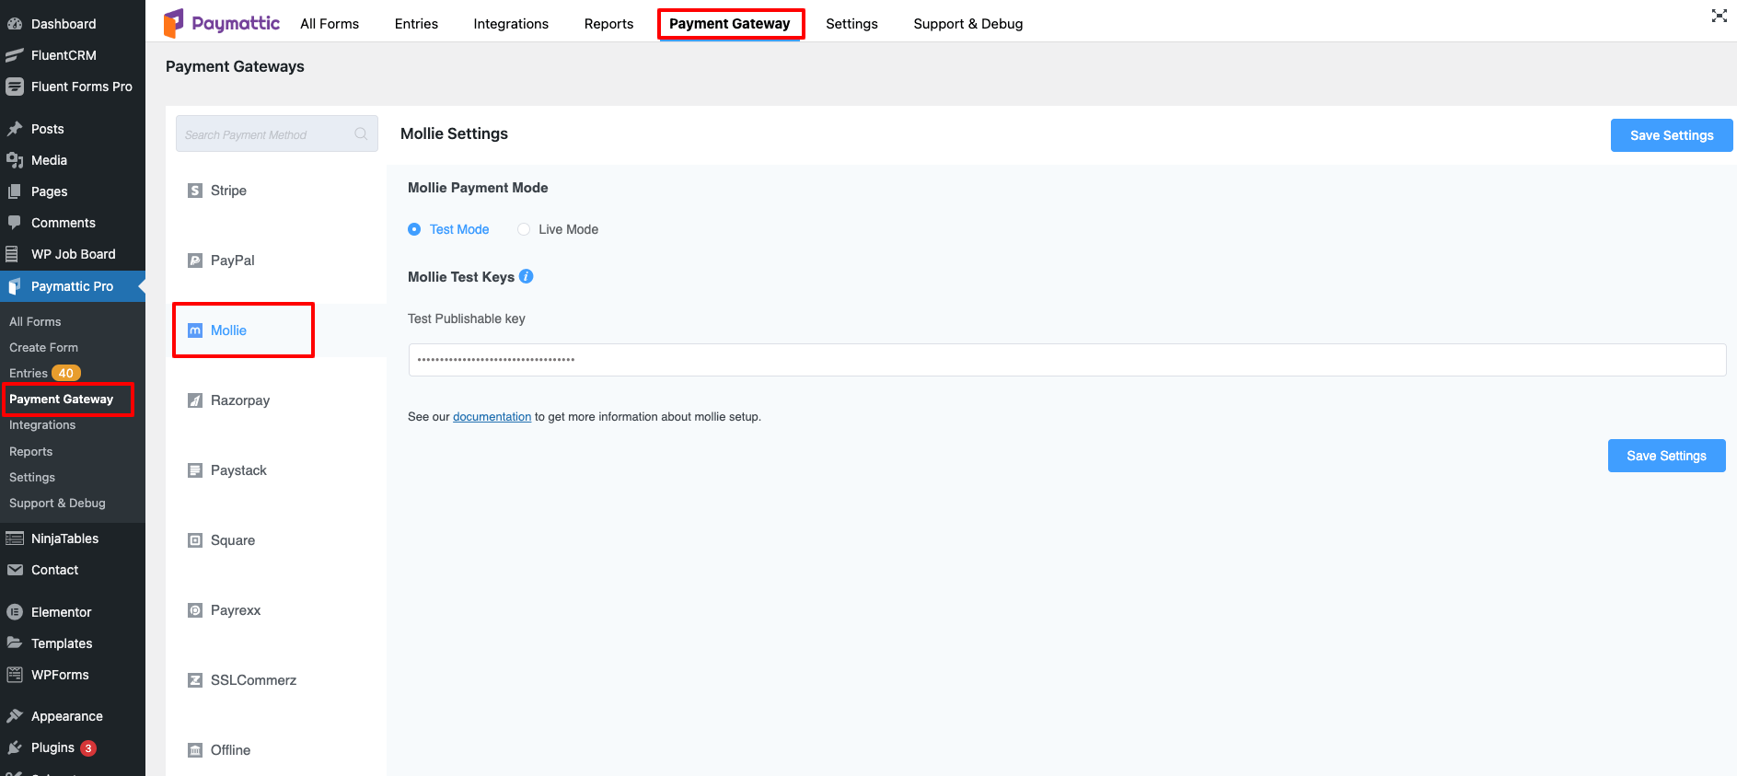Viewport: 1737px width, 776px height.
Task: Open sidebar Integrations submenu item
Action: point(42,424)
